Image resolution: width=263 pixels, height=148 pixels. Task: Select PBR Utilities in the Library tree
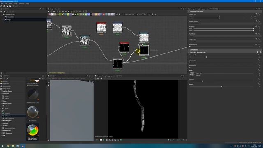tap(8, 116)
